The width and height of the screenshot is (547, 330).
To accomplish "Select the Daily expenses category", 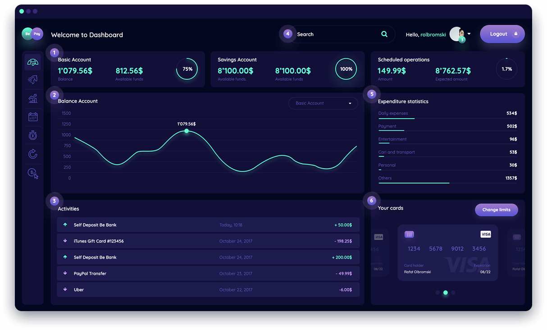I will pos(393,113).
